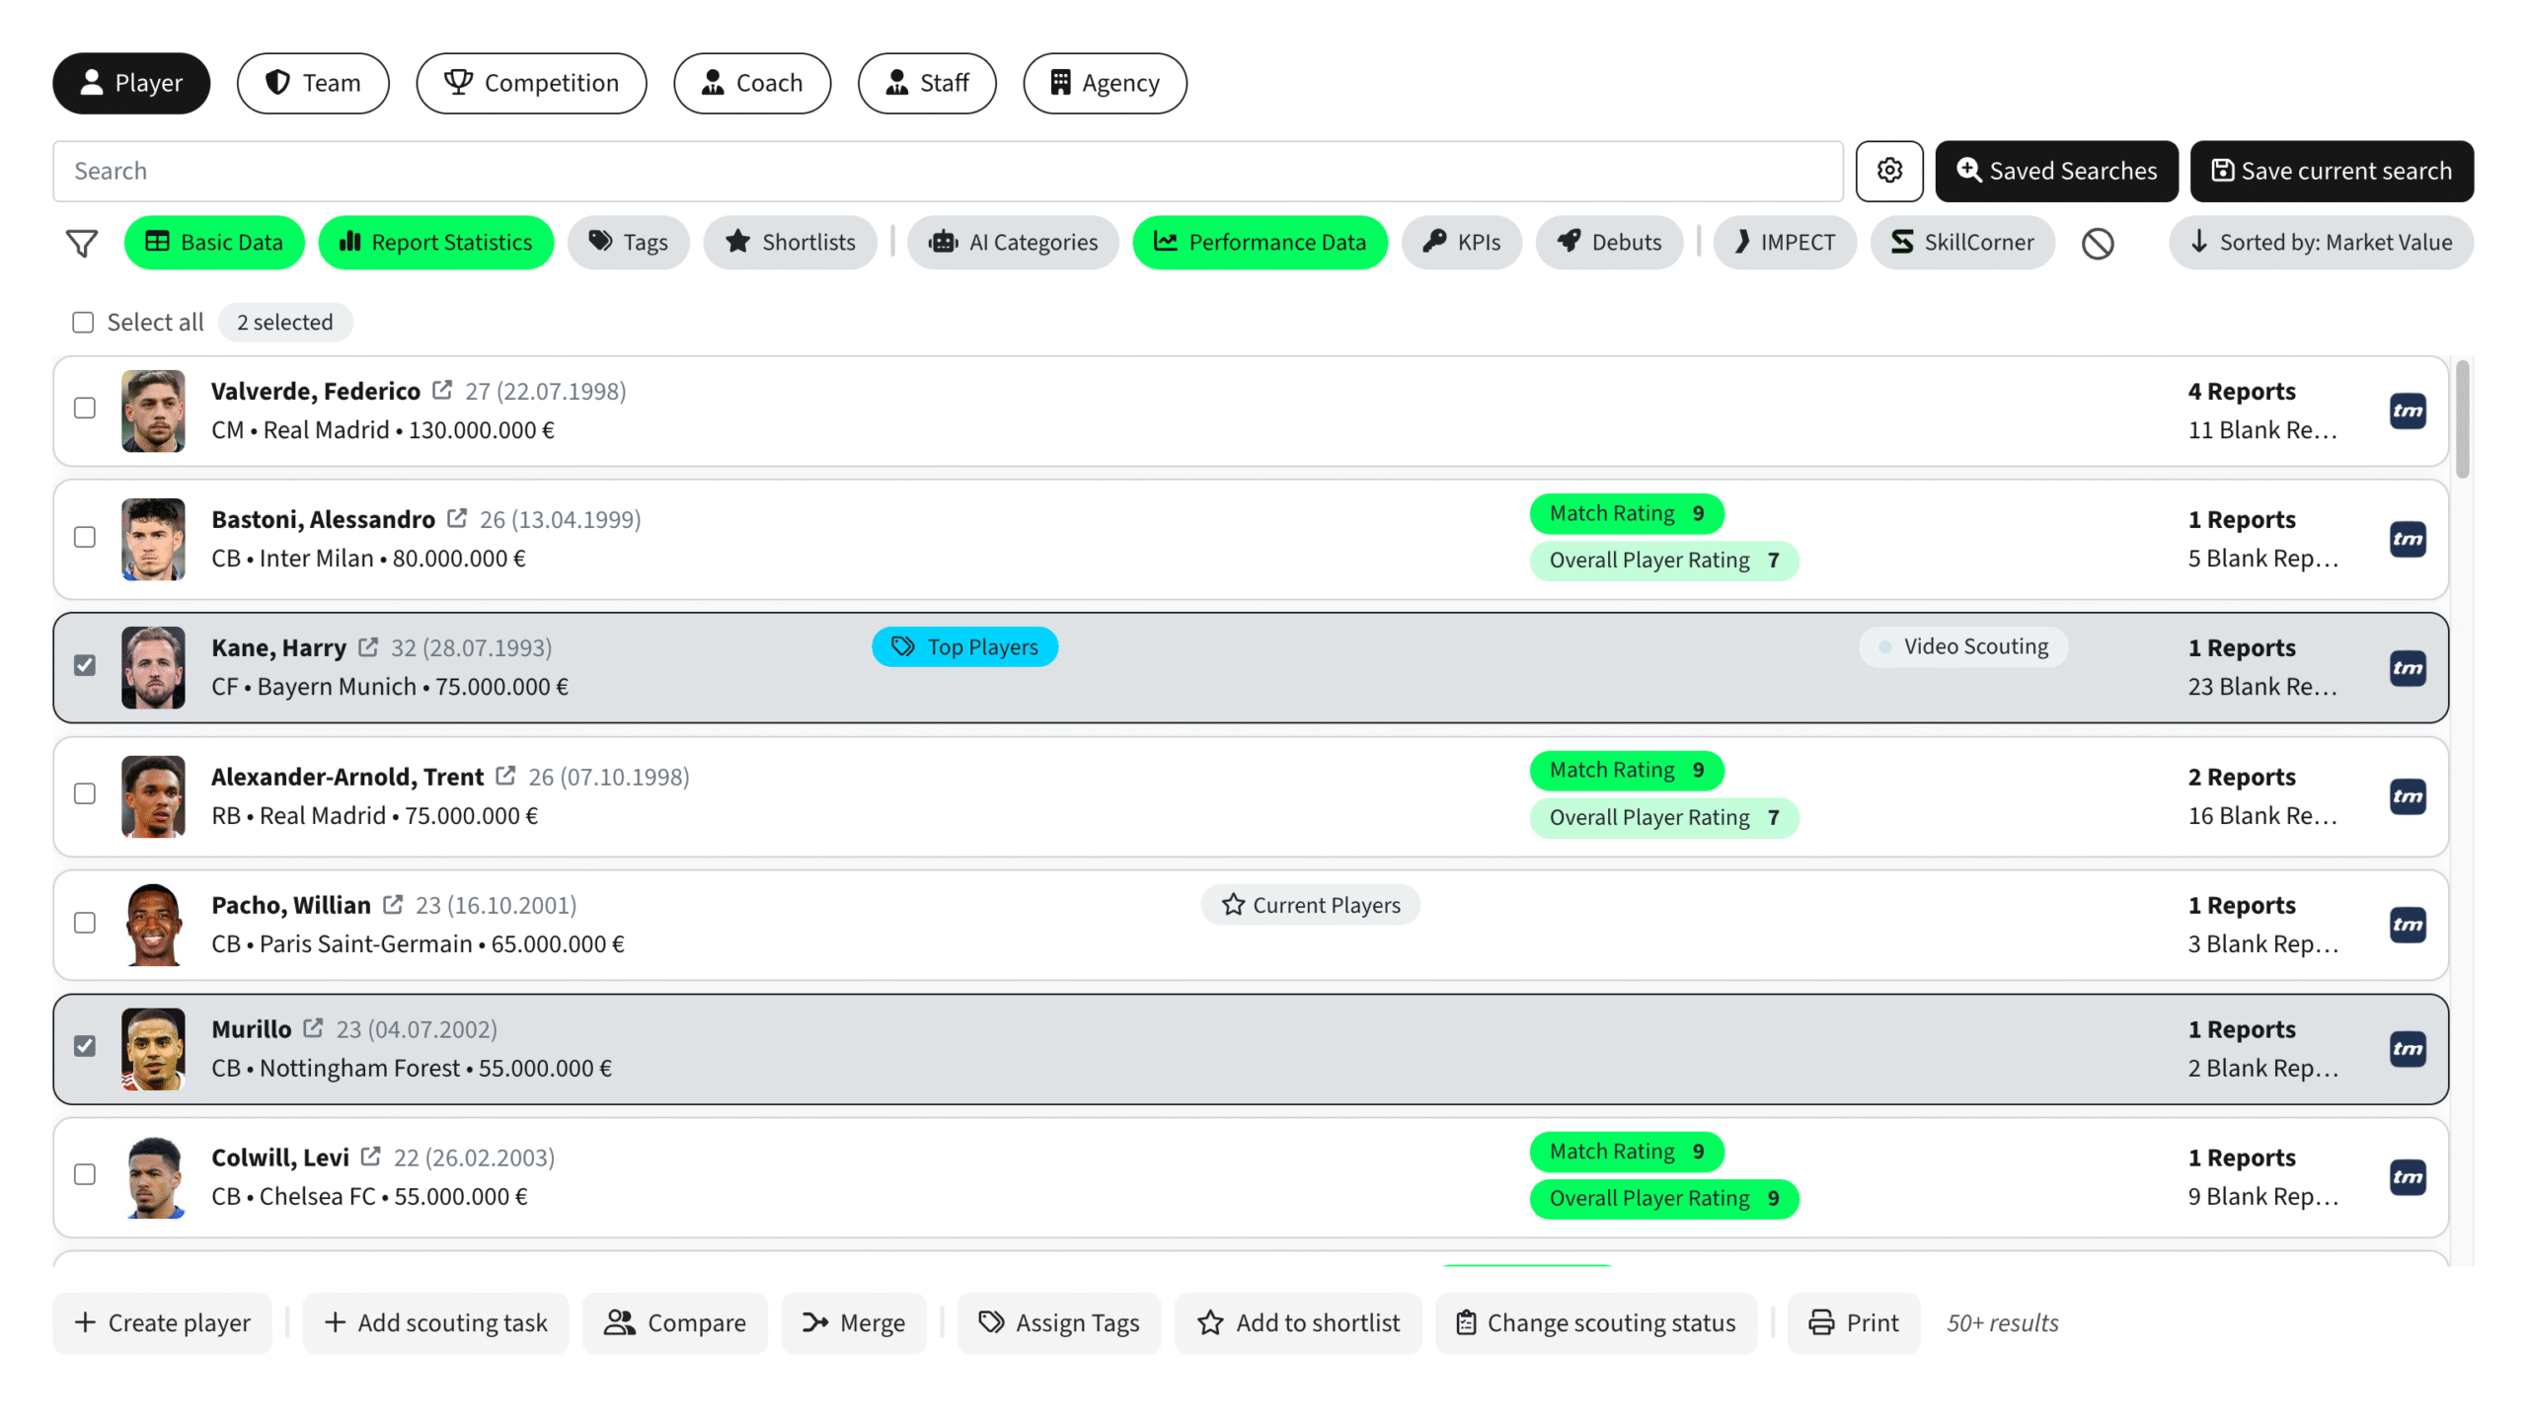Image resolution: width=2527 pixels, height=1421 pixels.
Task: Click Change scouting status button
Action: click(x=1596, y=1323)
